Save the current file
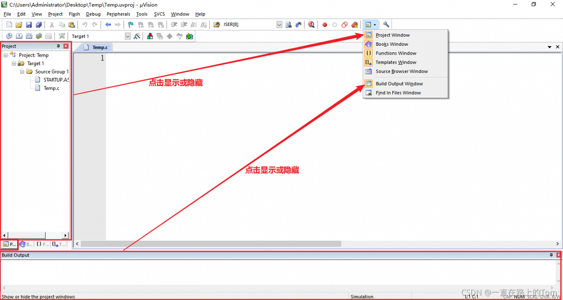Screen dimensions: 563x300 (29, 25)
